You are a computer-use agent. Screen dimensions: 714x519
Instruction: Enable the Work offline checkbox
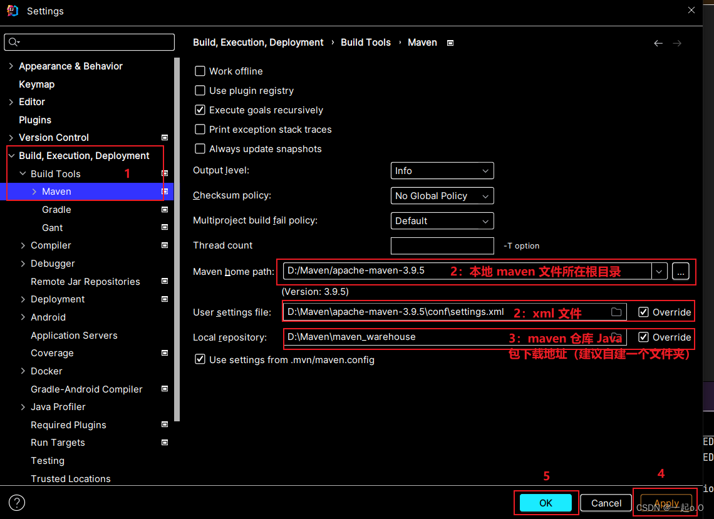point(200,71)
